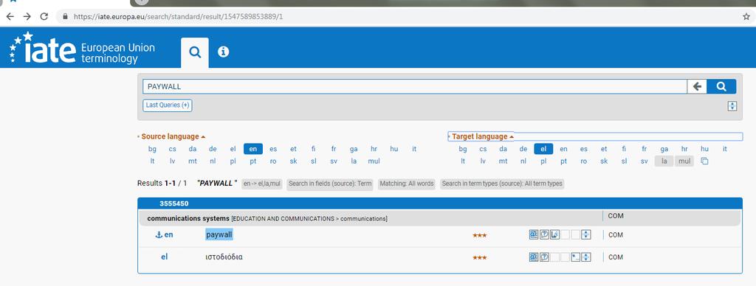Click browser back arrow

pyautogui.click(x=10, y=16)
